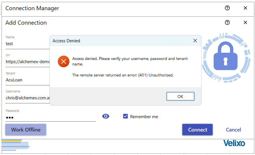Click the Cancel link
Image resolution: width=255 pixels, height=155 pixels.
[233, 130]
